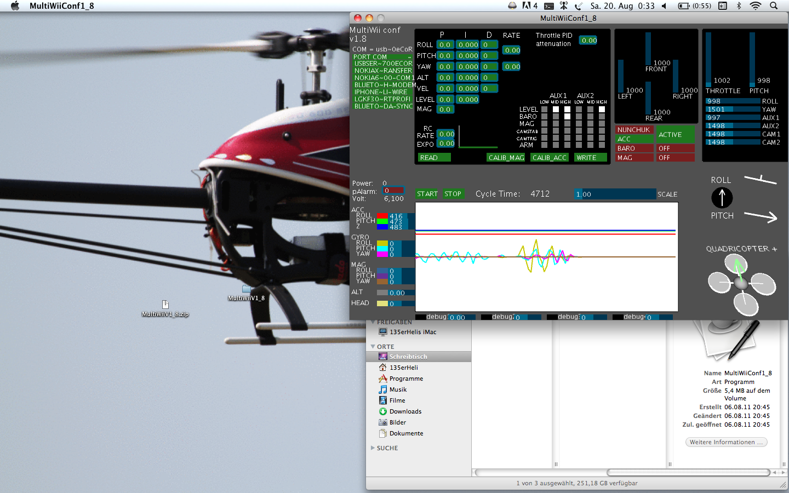The image size is (789, 493).
Task: Toggle LEVEL AUX1 LOW checkbox
Action: pos(544,110)
